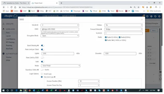Uncheck Radio2 (5GHz) checkbox
This screenshot has width=164, height=94.
[120, 37]
